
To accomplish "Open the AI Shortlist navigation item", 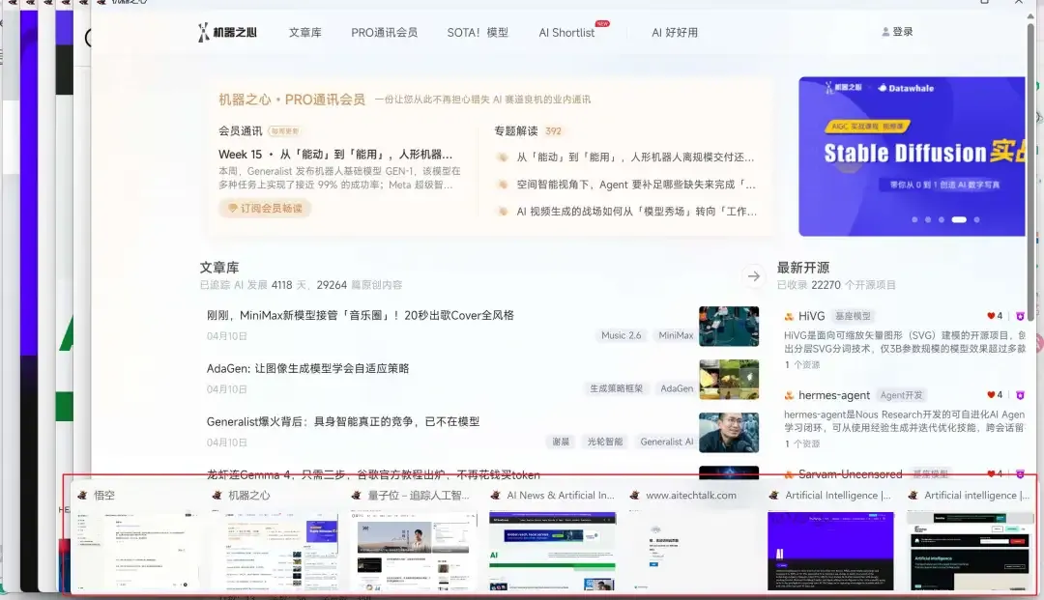I will pos(566,33).
